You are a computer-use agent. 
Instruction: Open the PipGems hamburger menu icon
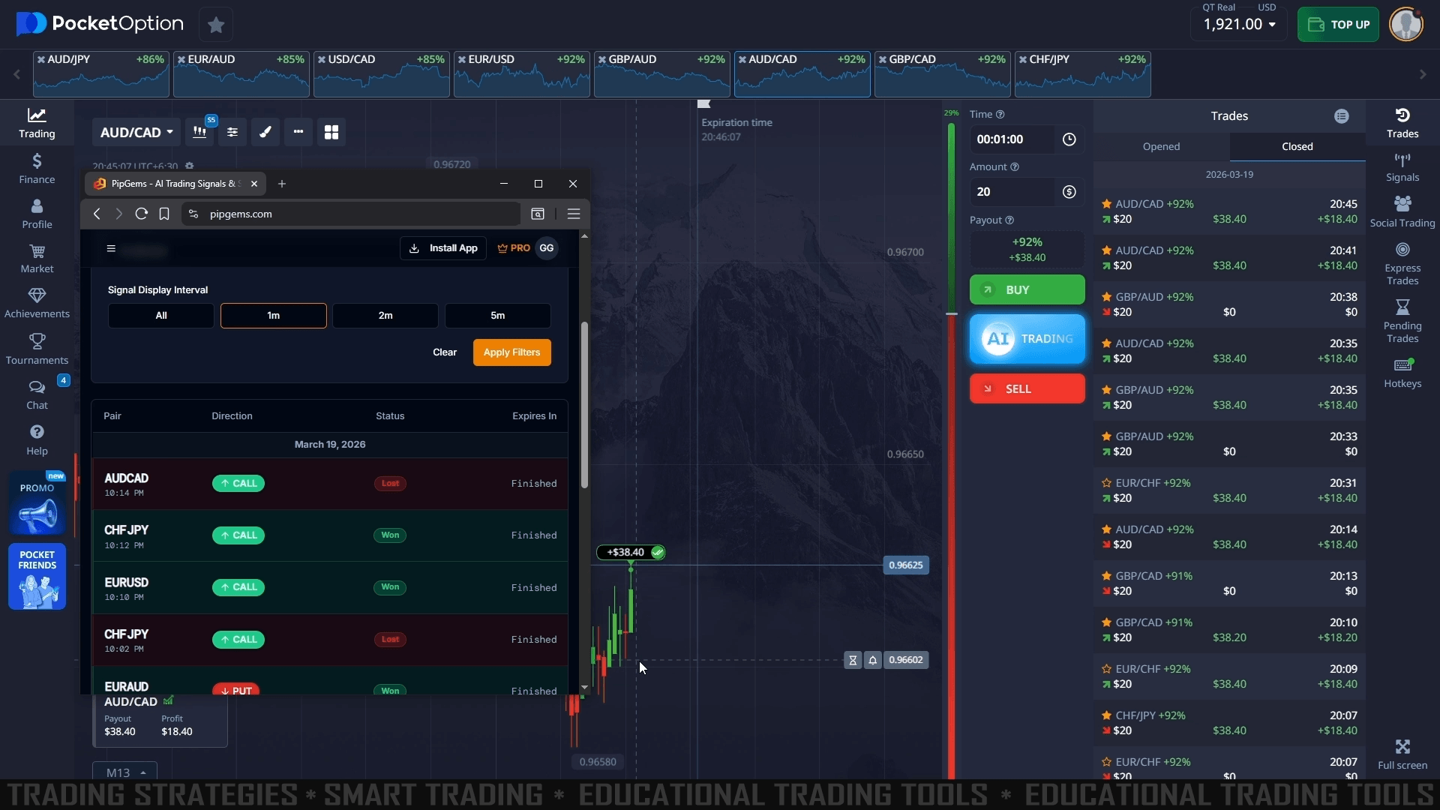tap(111, 248)
